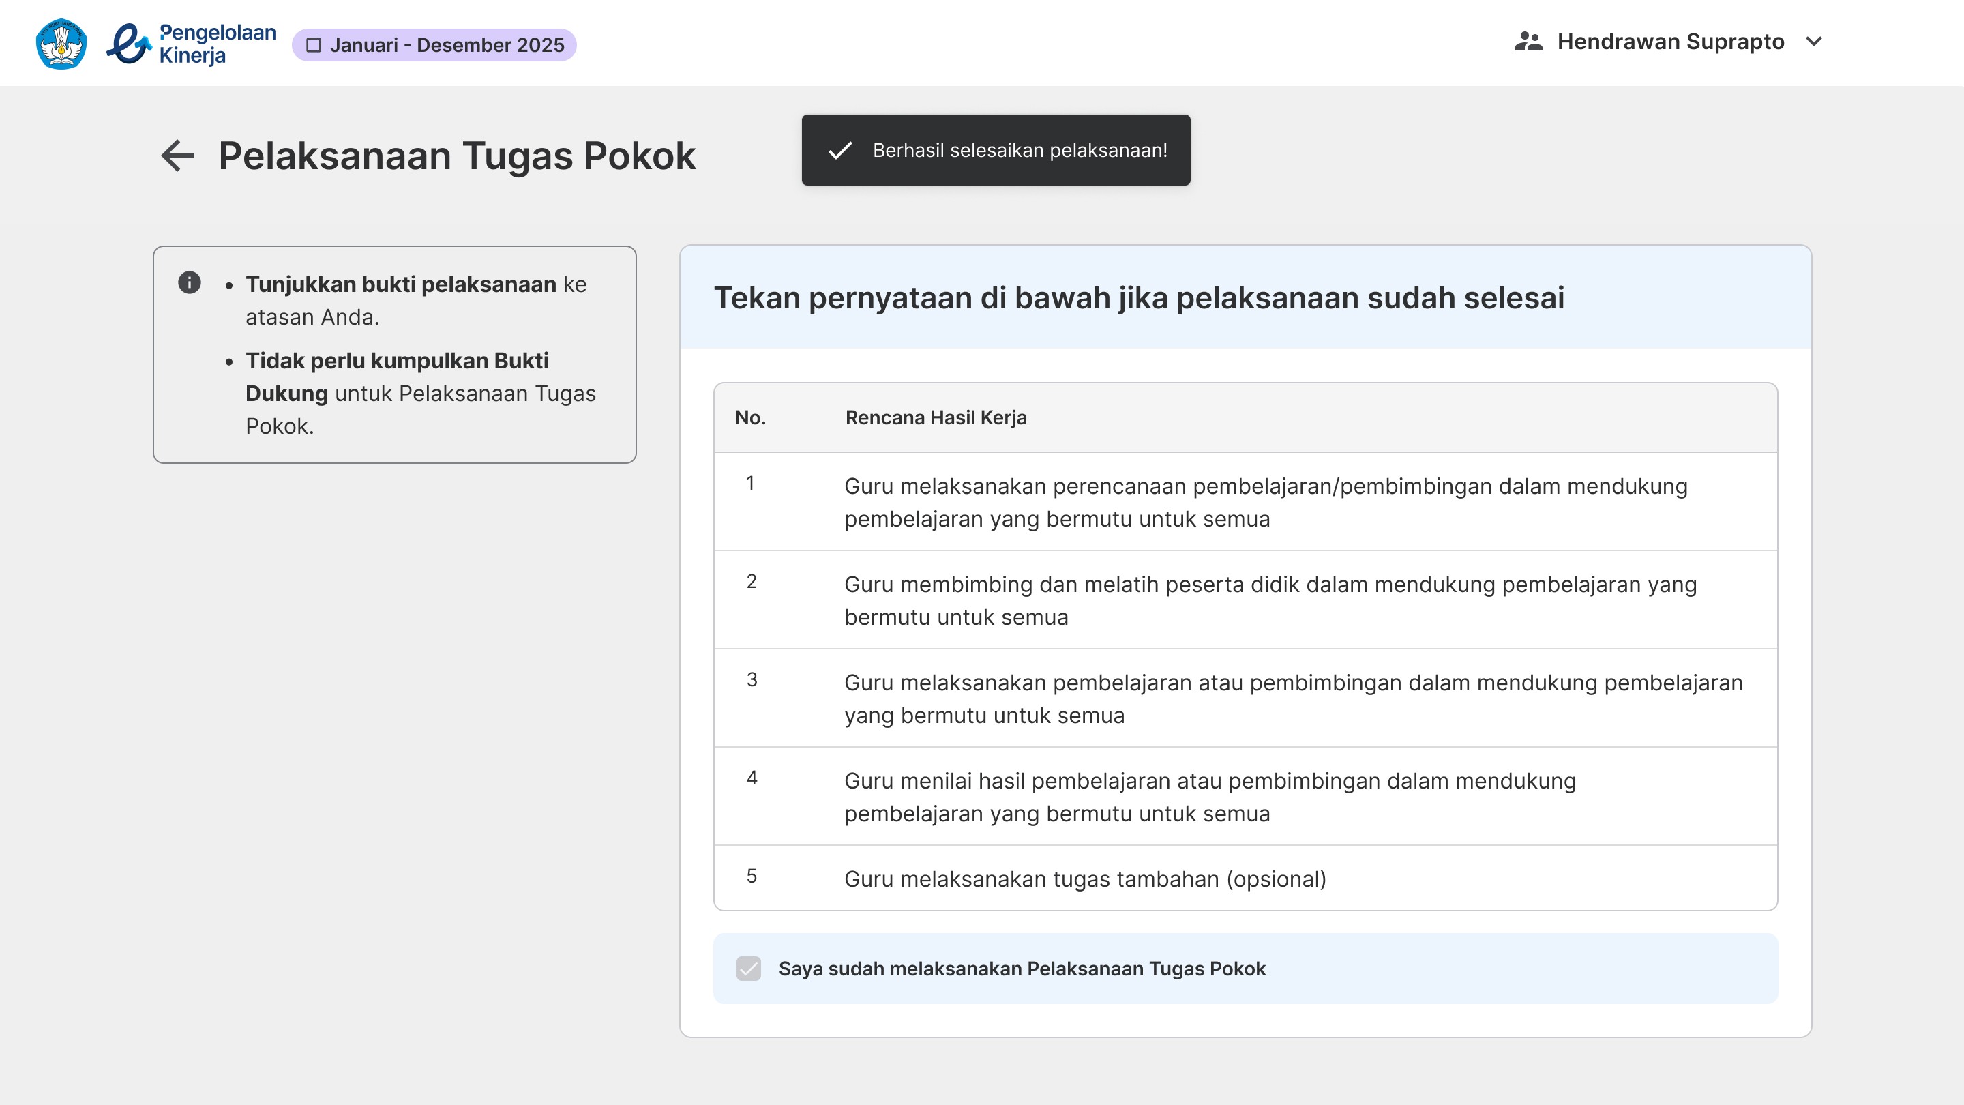The height and width of the screenshot is (1105, 1964).
Task: Click Tidak perlu kumpulkan Bukti Dukung tip
Action: (x=421, y=394)
